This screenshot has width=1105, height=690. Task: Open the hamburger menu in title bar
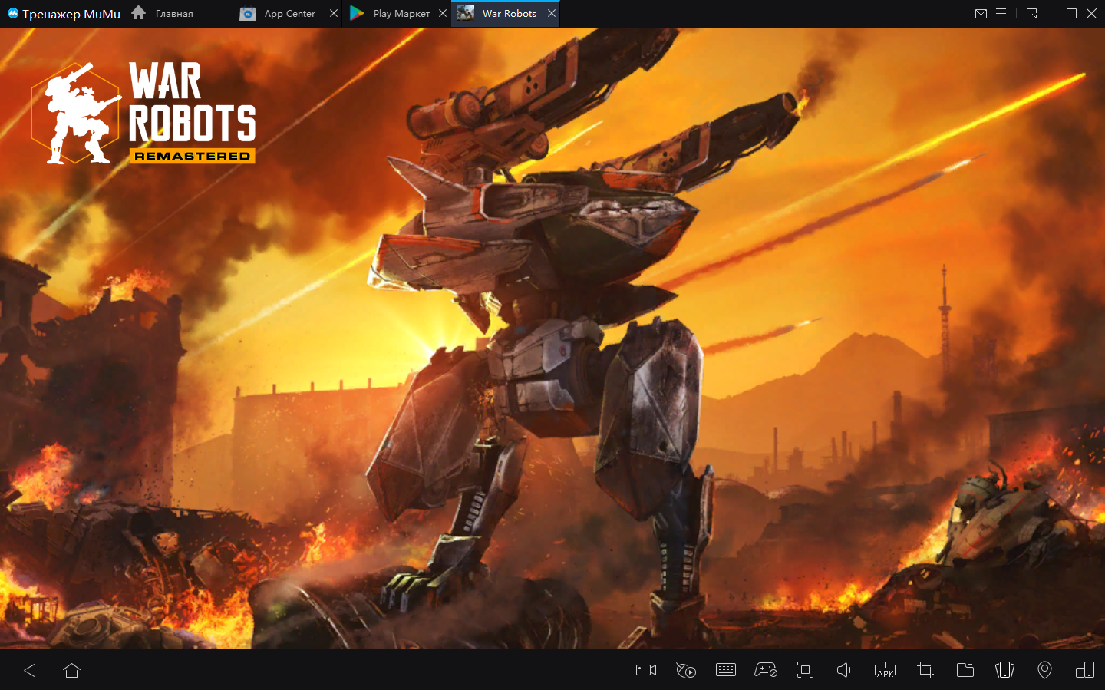pos(1001,13)
